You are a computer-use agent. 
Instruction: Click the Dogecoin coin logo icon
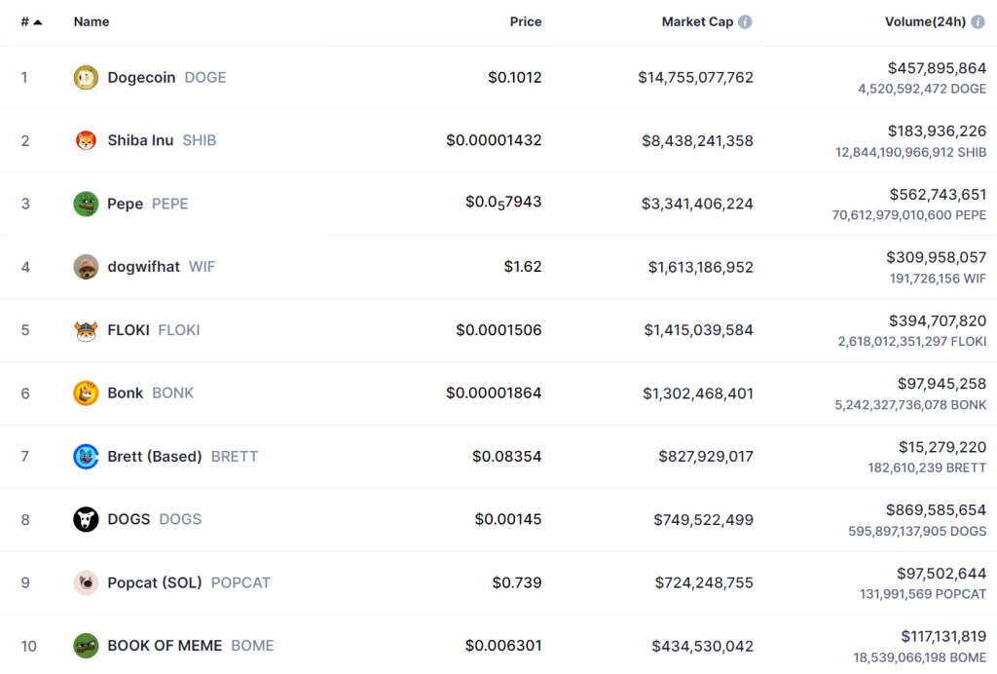(86, 78)
